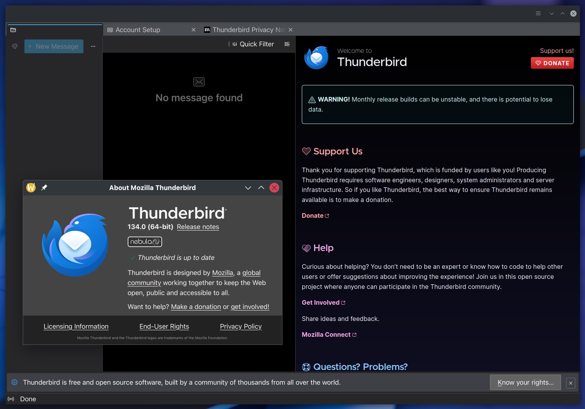
Task: Open End-User Rights link
Action: pyautogui.click(x=164, y=326)
